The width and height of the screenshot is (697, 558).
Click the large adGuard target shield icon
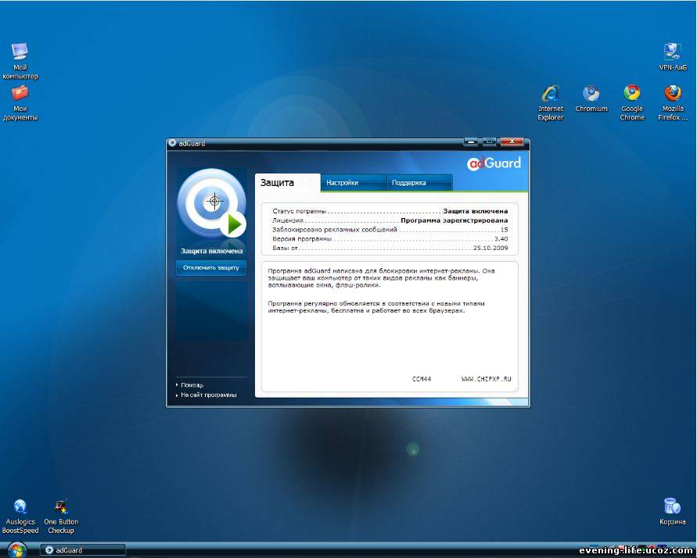211,203
